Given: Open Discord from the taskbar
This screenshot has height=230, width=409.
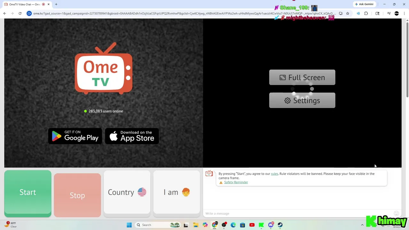Looking at the screenshot, I should (x=271, y=225).
